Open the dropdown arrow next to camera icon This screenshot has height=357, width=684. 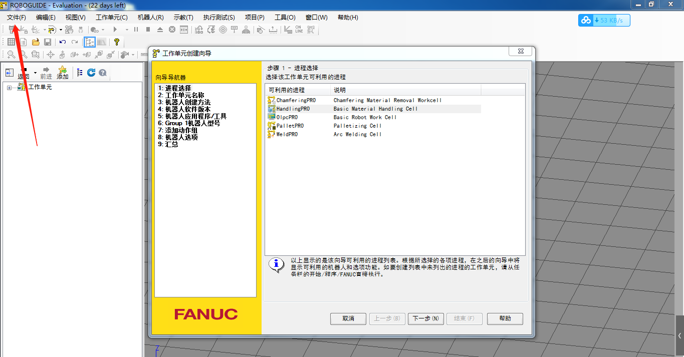pos(133,55)
